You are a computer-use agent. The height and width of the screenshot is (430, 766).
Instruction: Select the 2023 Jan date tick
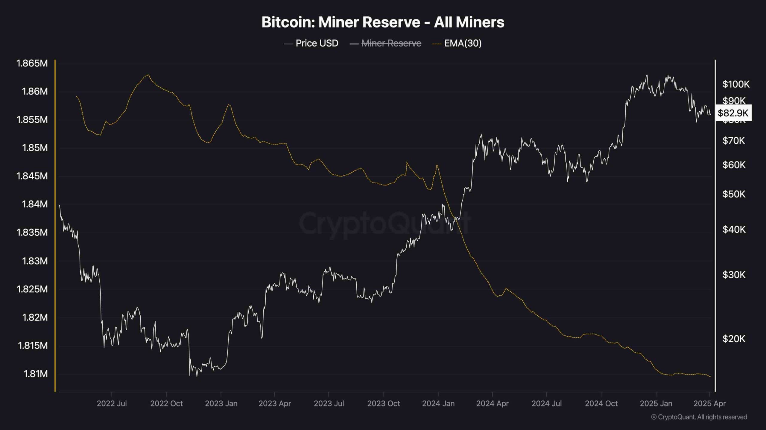pos(221,403)
